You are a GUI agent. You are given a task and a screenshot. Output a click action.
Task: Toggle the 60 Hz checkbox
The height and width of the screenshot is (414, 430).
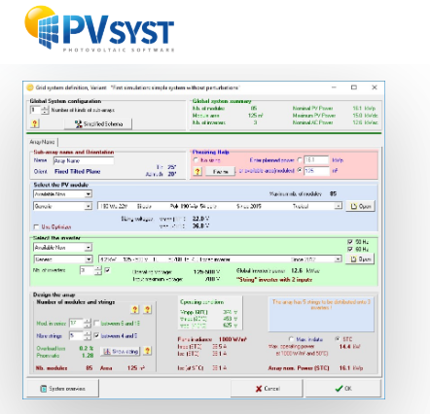click(350, 249)
